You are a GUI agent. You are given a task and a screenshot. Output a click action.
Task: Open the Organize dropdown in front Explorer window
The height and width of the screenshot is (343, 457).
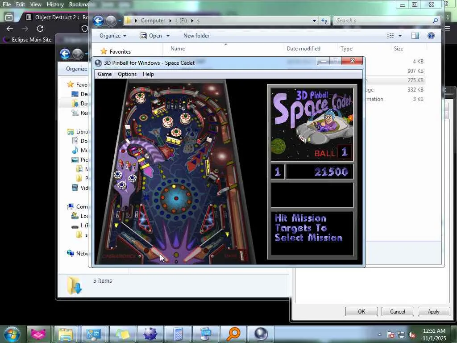point(113,36)
